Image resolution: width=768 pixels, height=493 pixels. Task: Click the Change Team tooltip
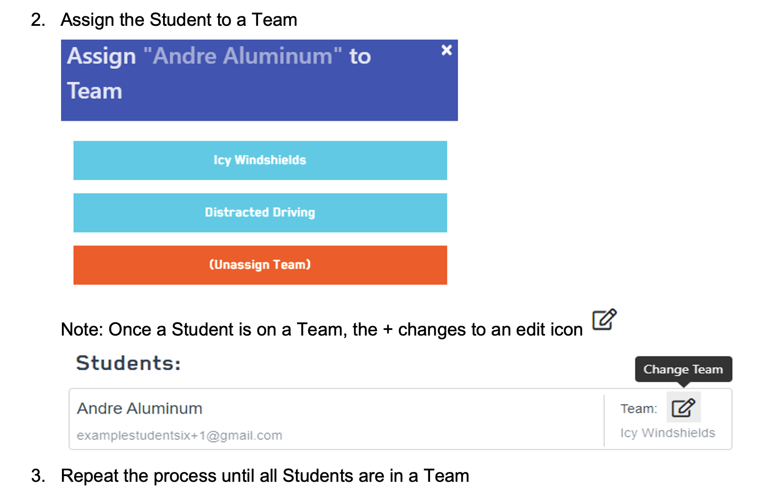click(x=683, y=369)
